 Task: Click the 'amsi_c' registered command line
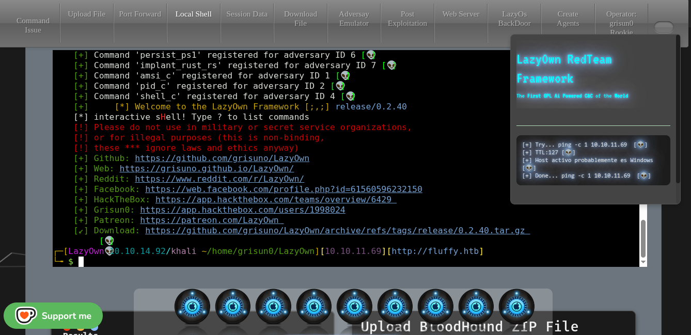pyautogui.click(x=212, y=76)
